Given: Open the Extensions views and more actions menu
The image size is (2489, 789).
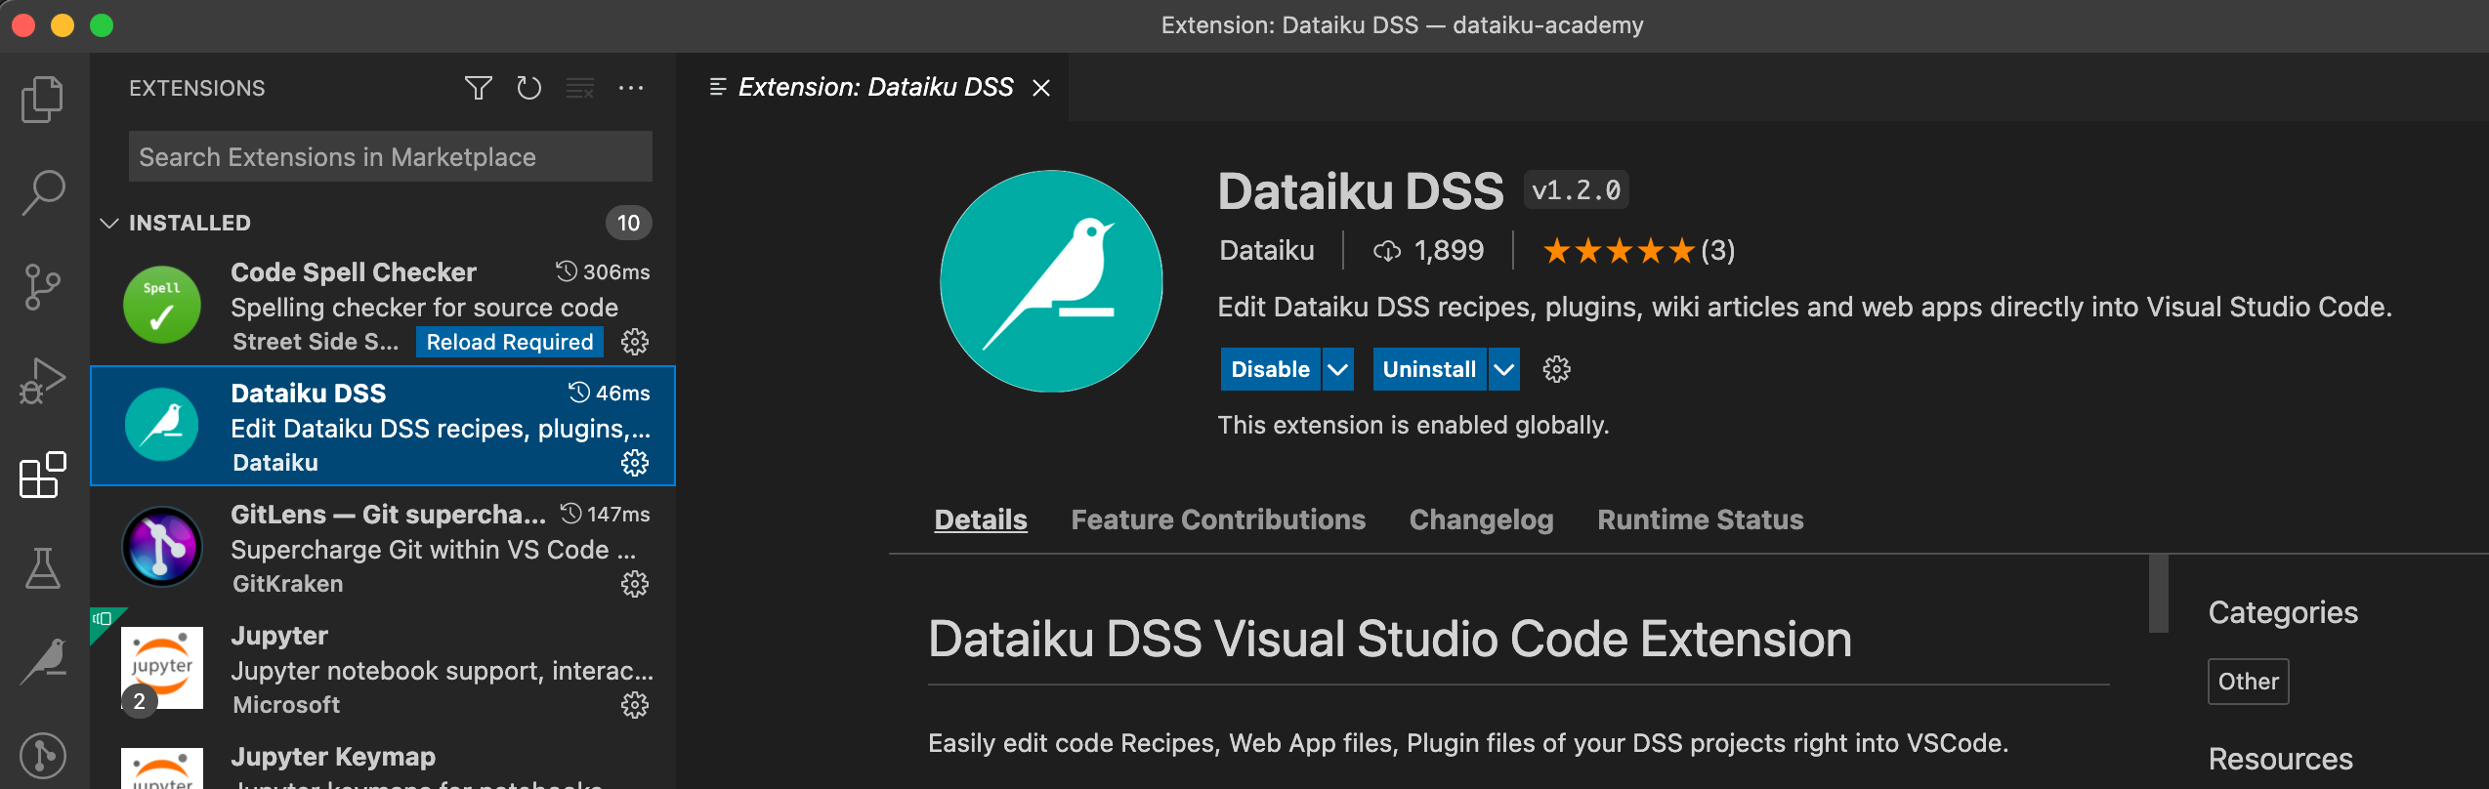Looking at the screenshot, I should click(631, 88).
